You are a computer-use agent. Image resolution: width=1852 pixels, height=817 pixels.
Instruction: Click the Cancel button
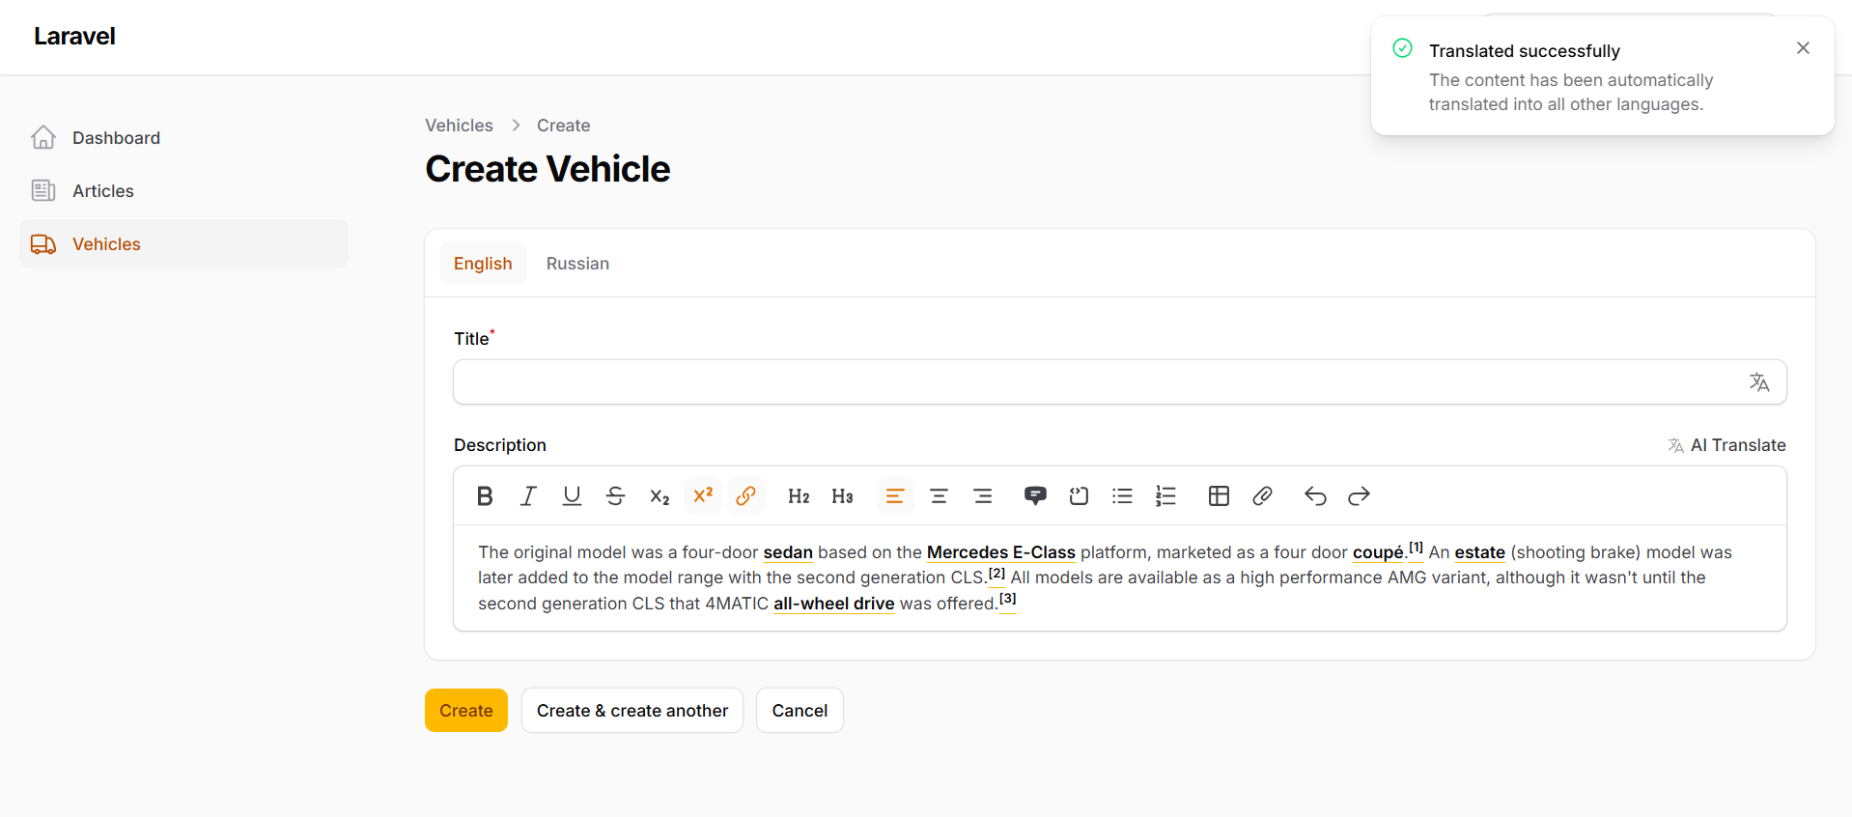click(800, 711)
